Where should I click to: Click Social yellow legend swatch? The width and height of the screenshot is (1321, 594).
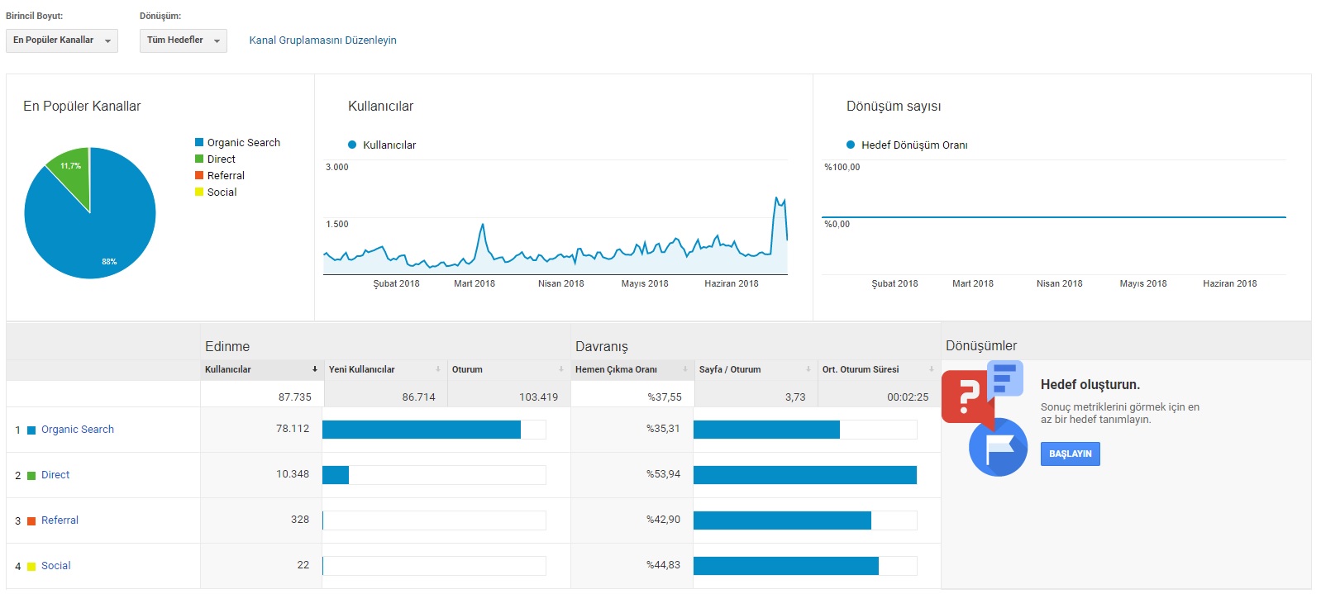click(x=199, y=192)
